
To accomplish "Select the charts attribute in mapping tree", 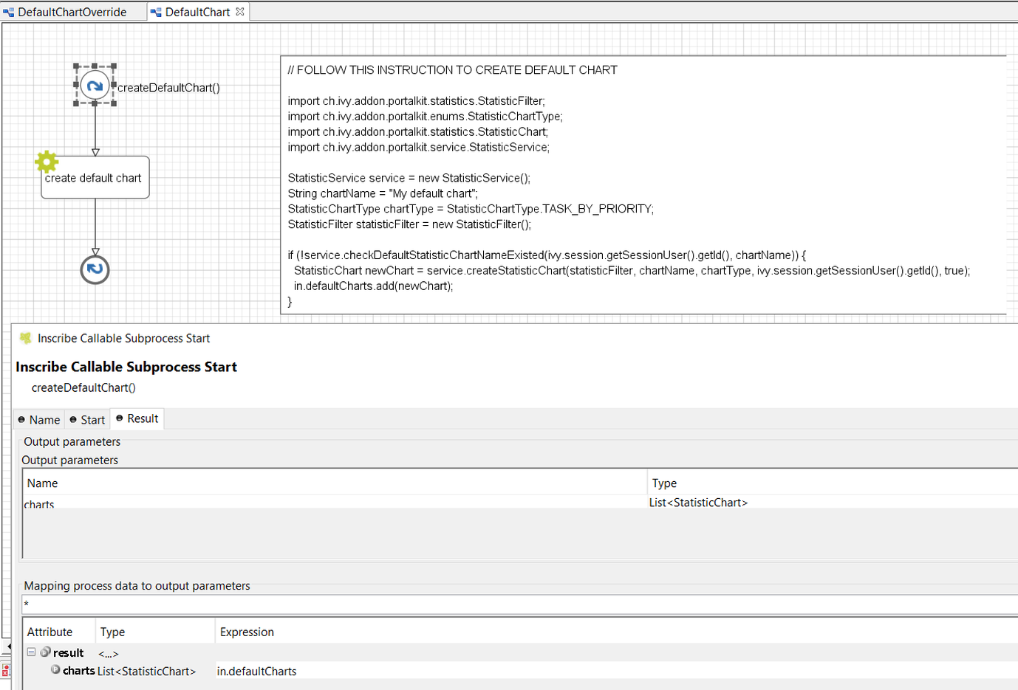I will pos(78,671).
